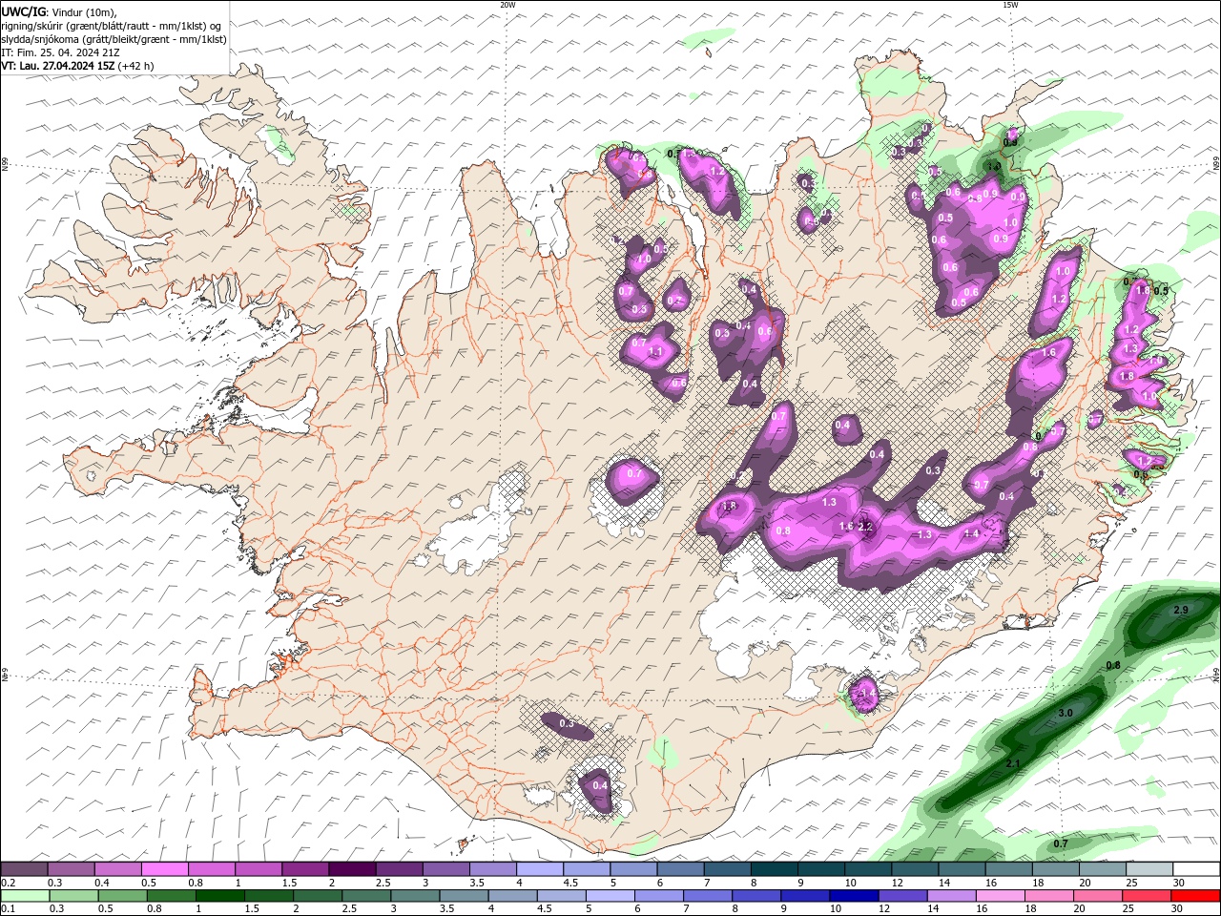The height and width of the screenshot is (916, 1221).
Task: Select bottom-row blue swatch between 9 and 10
Action: click(804, 895)
